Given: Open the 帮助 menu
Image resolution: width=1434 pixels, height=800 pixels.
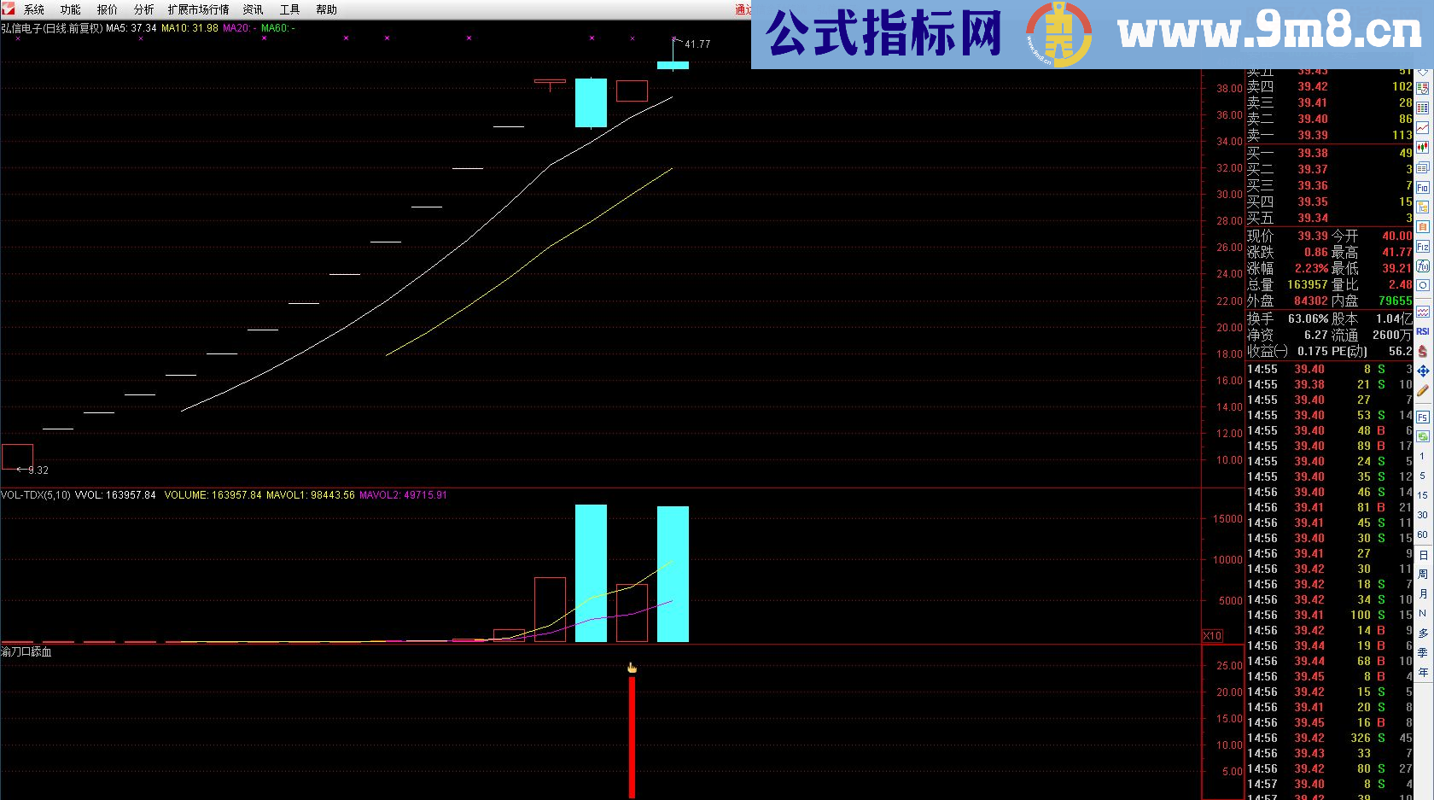Looking at the screenshot, I should (326, 9).
